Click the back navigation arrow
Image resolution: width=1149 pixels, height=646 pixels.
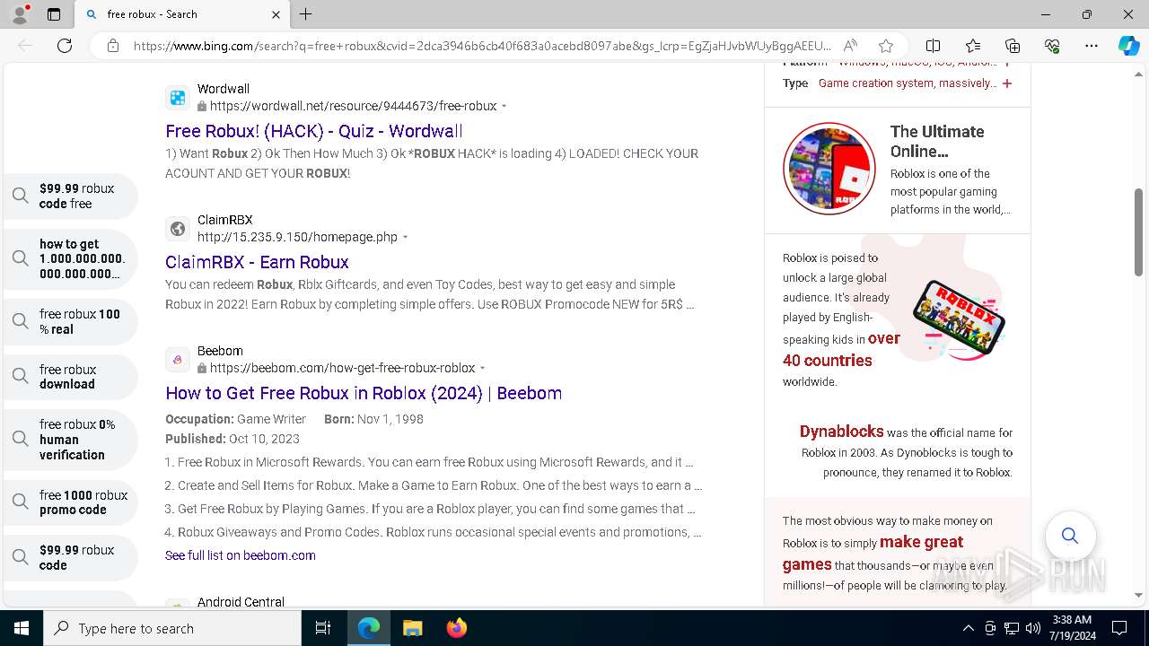[25, 46]
